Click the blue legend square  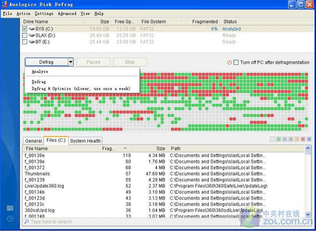[309, 139]
